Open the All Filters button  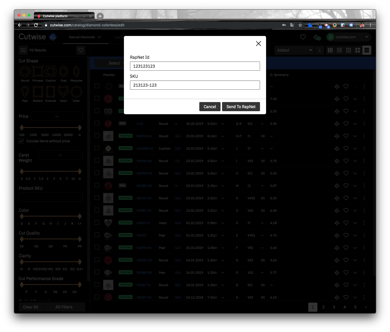click(x=64, y=307)
